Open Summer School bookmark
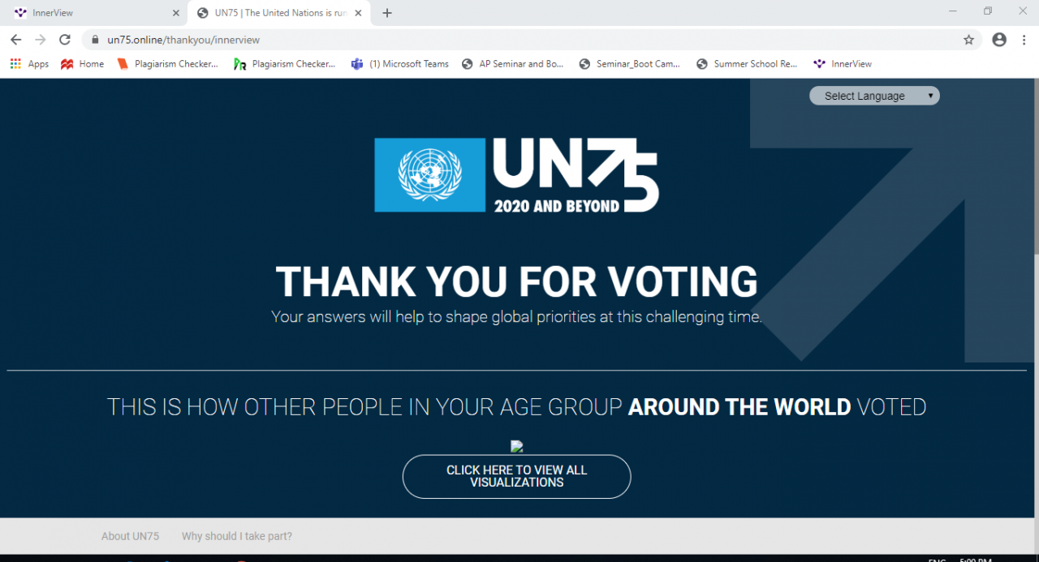 point(748,64)
